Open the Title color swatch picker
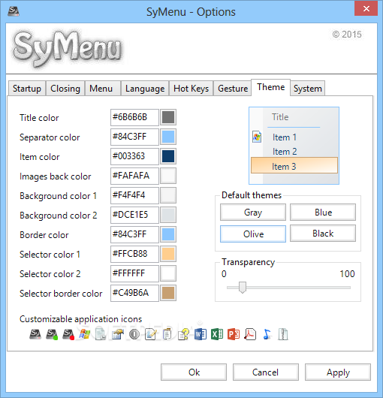This screenshot has width=383, height=398. pyautogui.click(x=168, y=117)
